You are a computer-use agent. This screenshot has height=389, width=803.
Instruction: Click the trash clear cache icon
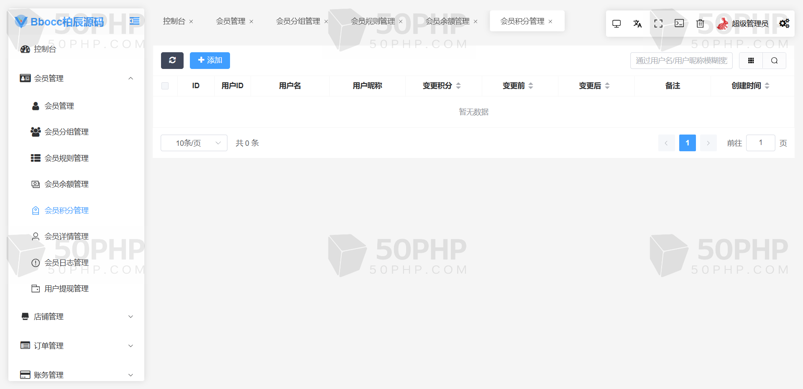pos(700,24)
